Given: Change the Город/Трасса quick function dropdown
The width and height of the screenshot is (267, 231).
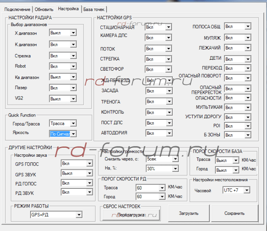Looking at the screenshot, I should point(63,123).
